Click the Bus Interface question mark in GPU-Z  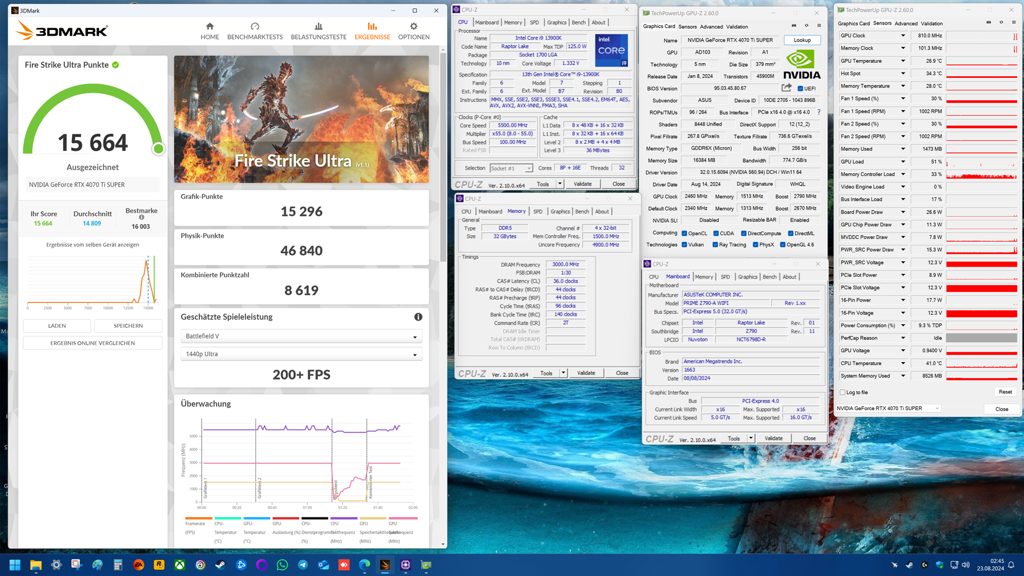coord(819,112)
